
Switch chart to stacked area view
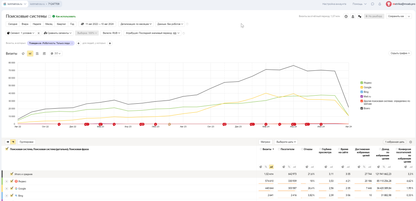click(37, 53)
